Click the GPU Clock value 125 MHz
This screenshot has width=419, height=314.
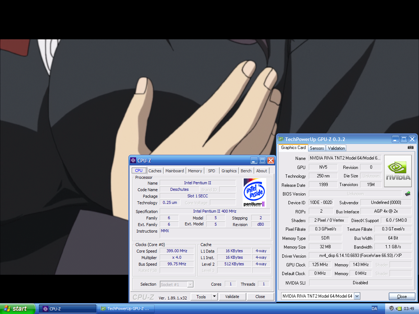pyautogui.click(x=320, y=265)
